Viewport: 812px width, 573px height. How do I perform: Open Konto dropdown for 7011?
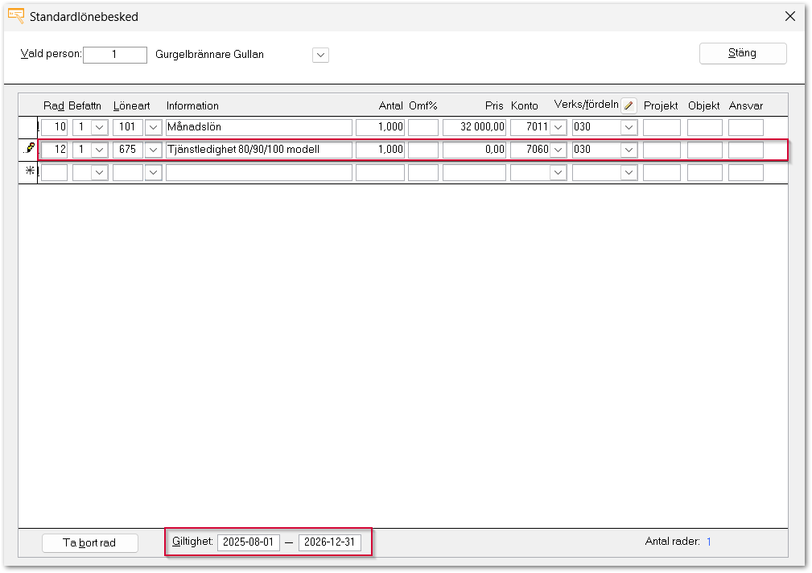pyautogui.click(x=558, y=127)
